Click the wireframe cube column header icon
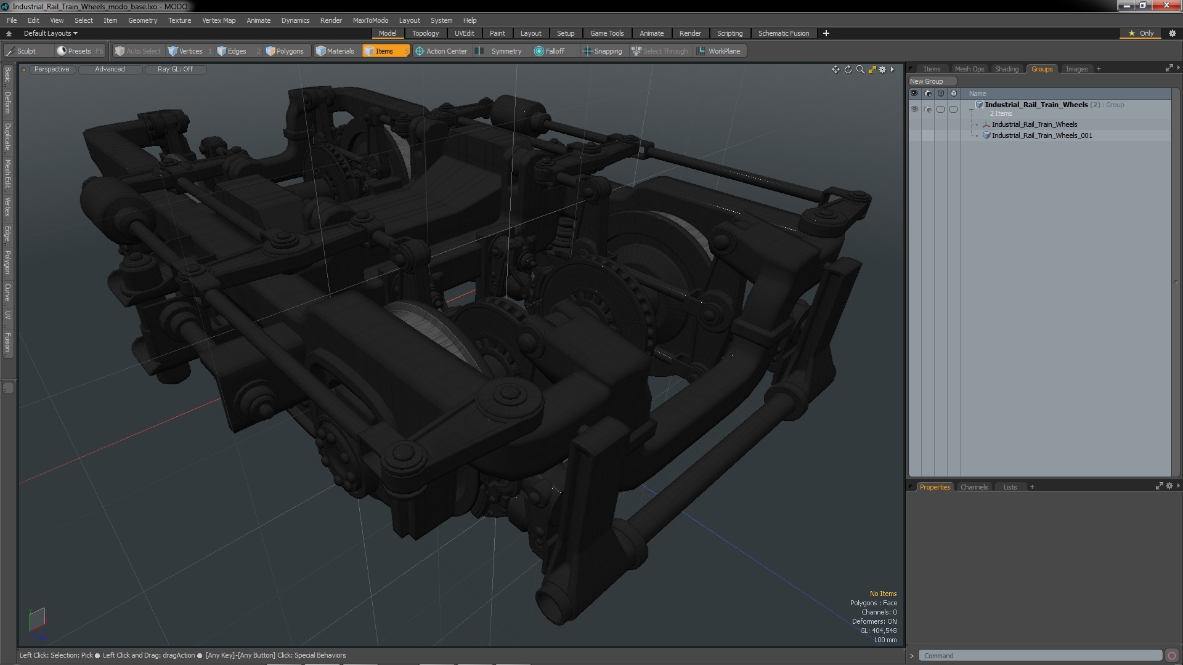Viewport: 1183px width, 665px height. click(941, 94)
